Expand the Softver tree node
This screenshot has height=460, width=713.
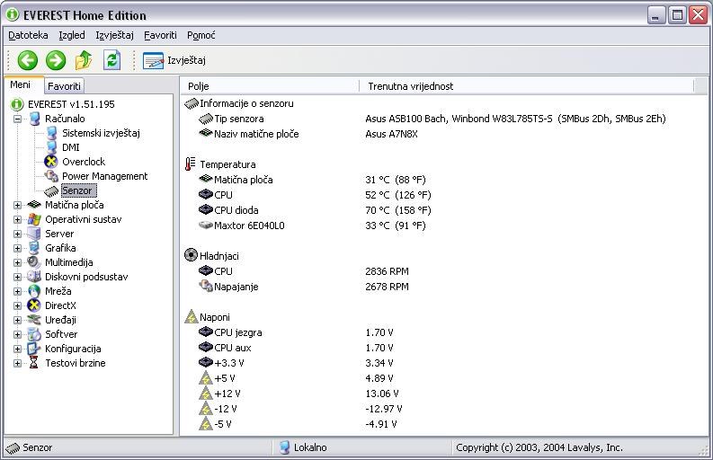18,334
